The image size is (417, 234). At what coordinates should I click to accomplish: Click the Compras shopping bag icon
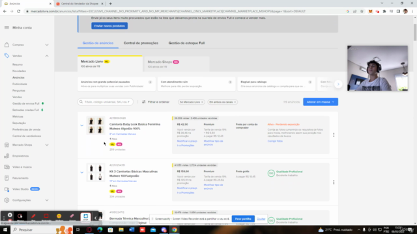point(7,45)
